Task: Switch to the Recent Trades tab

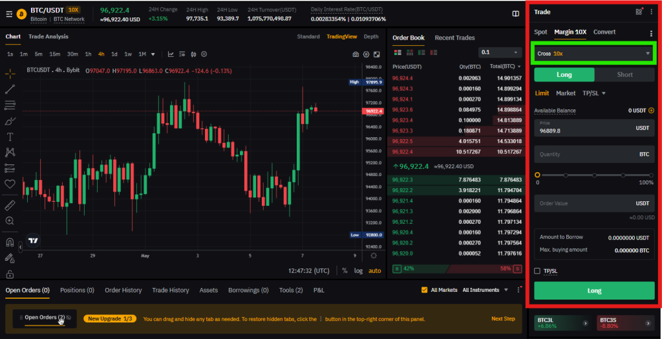Action: click(454, 38)
